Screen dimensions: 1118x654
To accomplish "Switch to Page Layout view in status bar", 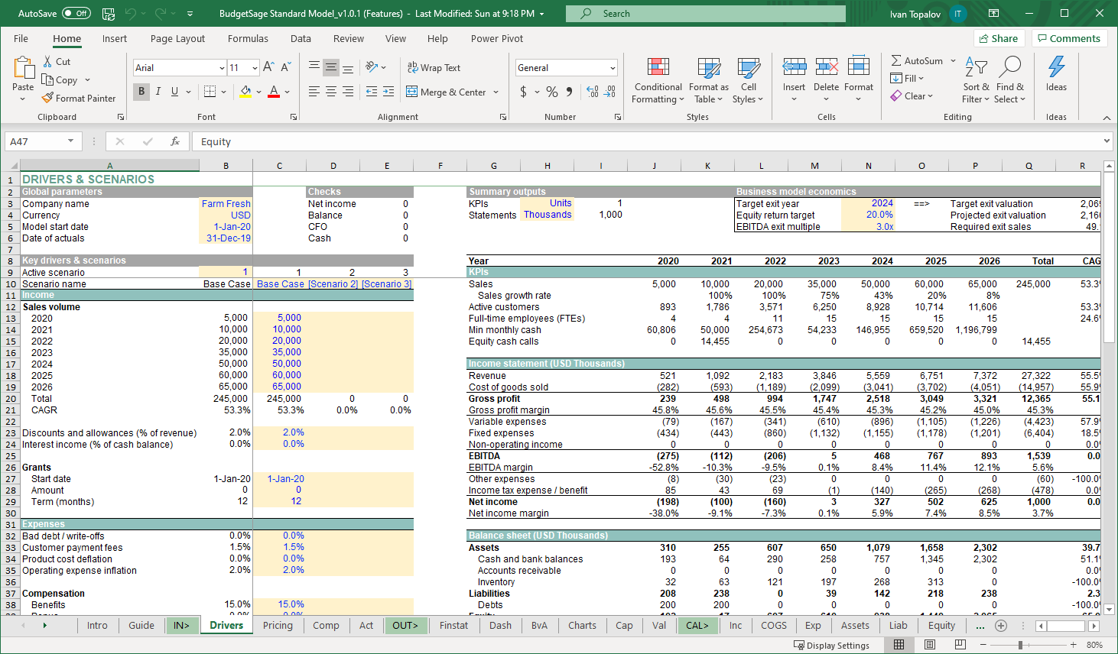I will tap(929, 645).
